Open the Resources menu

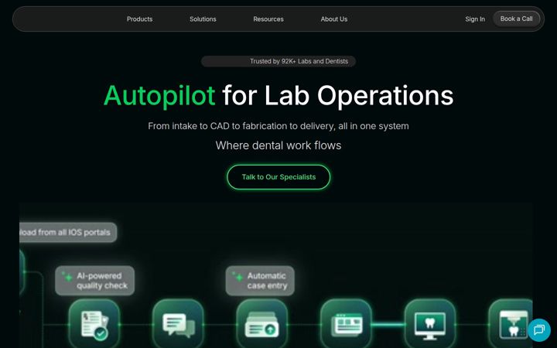click(268, 19)
